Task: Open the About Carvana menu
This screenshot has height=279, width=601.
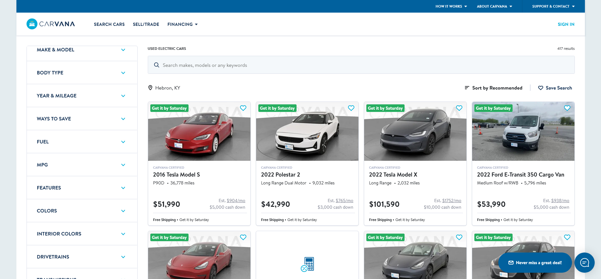Action: 495,6
